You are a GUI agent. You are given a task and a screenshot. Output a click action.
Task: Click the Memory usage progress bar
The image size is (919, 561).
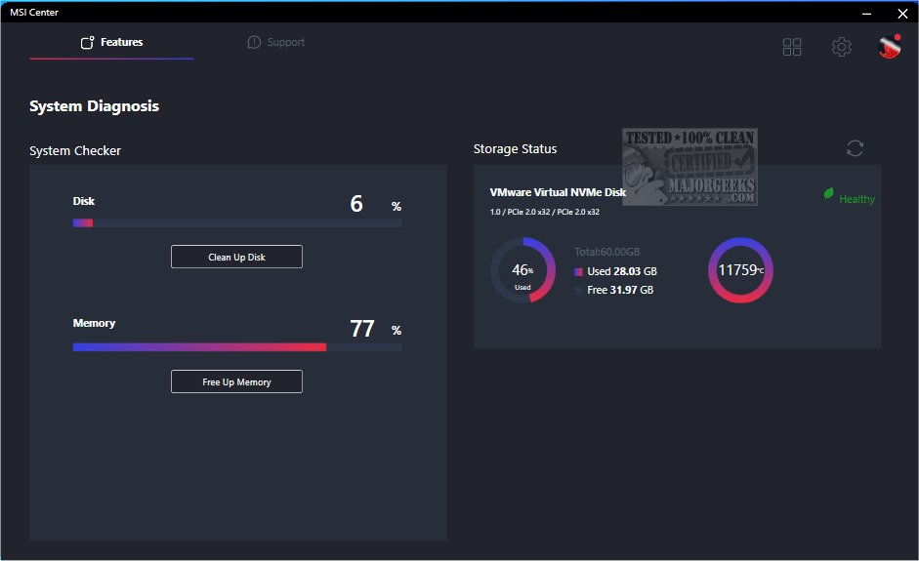point(236,346)
